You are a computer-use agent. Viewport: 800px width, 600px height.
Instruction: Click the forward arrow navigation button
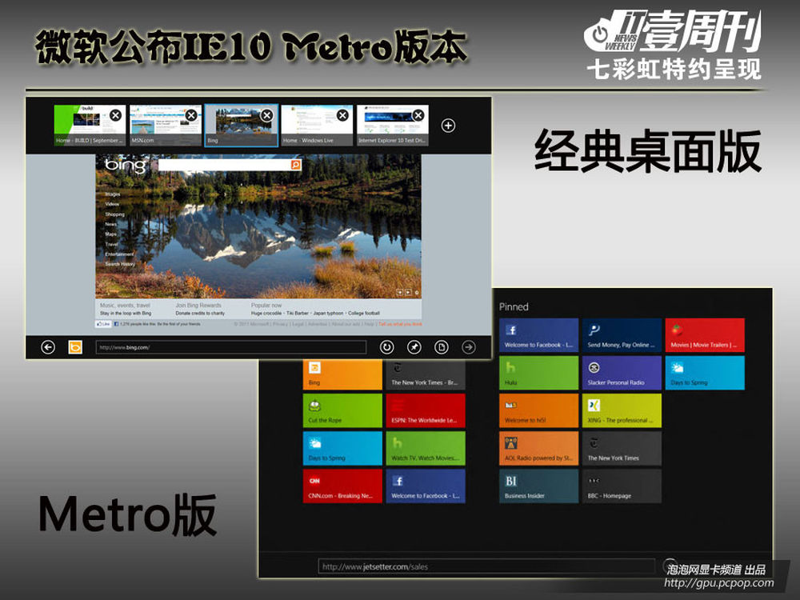(468, 347)
